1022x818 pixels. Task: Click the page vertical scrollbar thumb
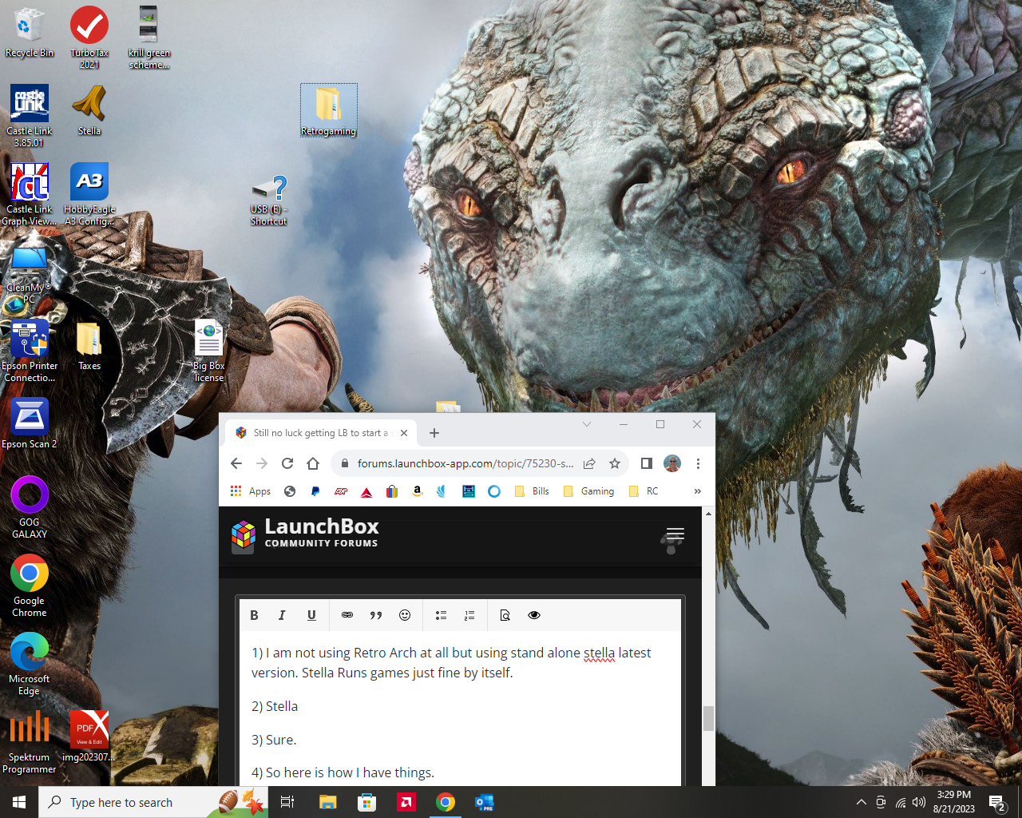(708, 718)
